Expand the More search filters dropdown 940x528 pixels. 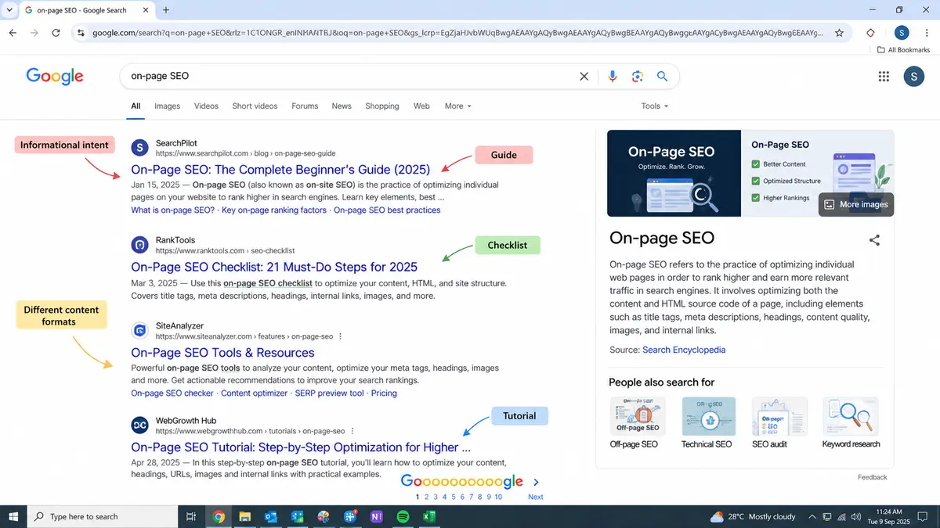[457, 106]
